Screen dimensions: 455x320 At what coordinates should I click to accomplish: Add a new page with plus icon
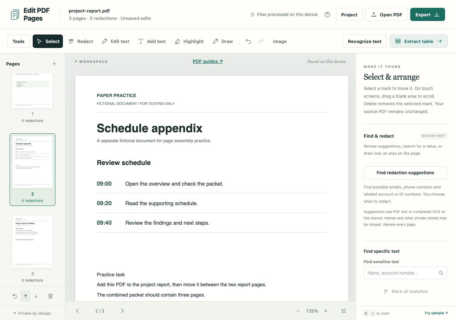tap(54, 64)
